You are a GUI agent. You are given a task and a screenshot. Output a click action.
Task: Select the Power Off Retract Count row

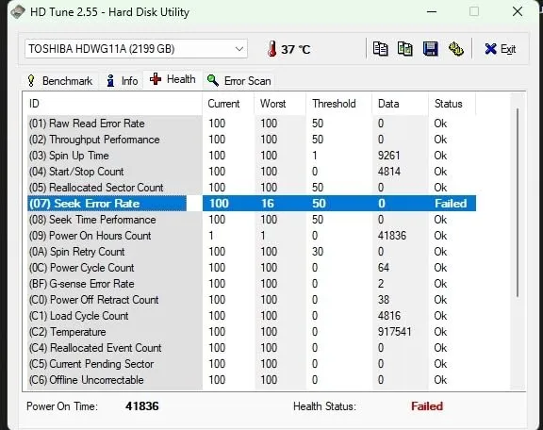tap(252, 300)
